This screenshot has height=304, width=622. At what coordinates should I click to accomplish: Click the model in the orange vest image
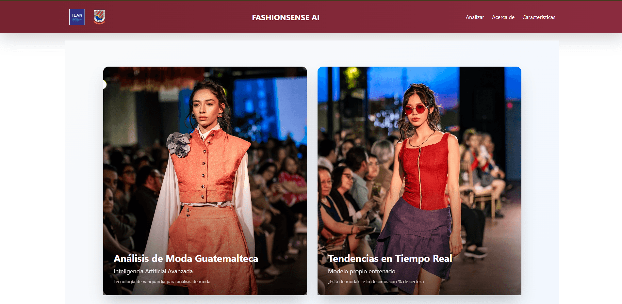pos(206,163)
